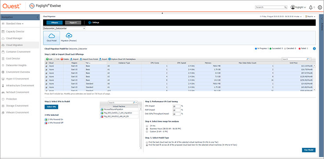Click Import From Portal
The width and height of the screenshot is (324, 159).
pyautogui.click(x=89, y=59)
